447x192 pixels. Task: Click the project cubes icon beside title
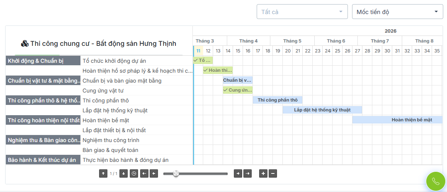pos(25,44)
